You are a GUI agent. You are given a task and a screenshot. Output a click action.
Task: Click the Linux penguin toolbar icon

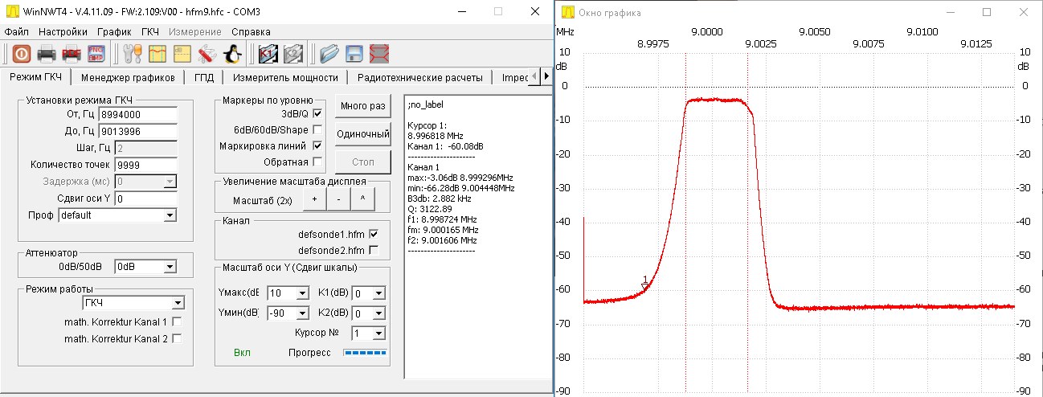tap(232, 54)
